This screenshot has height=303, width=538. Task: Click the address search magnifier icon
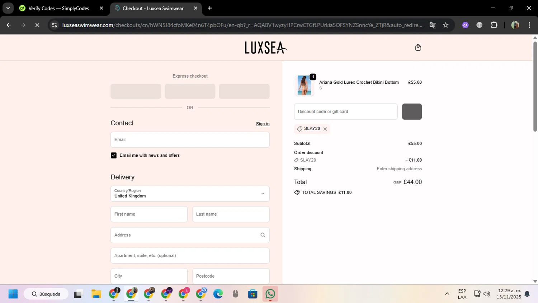pos(263,235)
